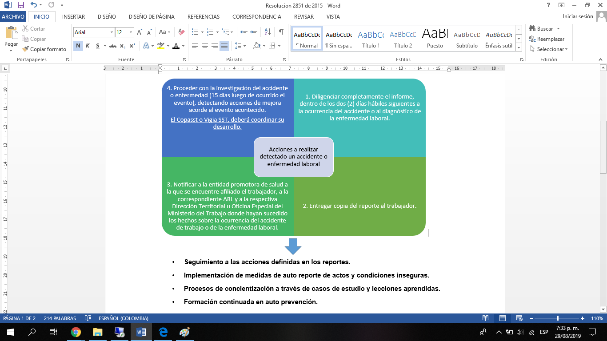Show paragraph marks with pilcrow icon

pos(281,32)
